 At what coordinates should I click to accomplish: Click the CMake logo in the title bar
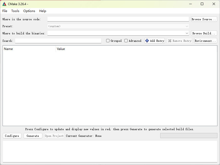point(4,4)
